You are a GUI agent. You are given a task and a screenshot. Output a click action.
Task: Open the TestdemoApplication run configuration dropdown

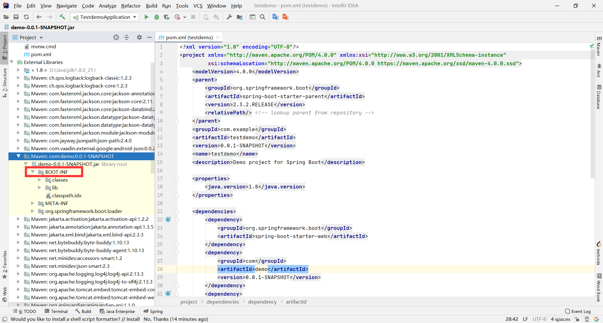105,17
